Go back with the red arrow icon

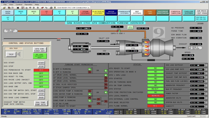pyautogui.click(x=43, y=8)
